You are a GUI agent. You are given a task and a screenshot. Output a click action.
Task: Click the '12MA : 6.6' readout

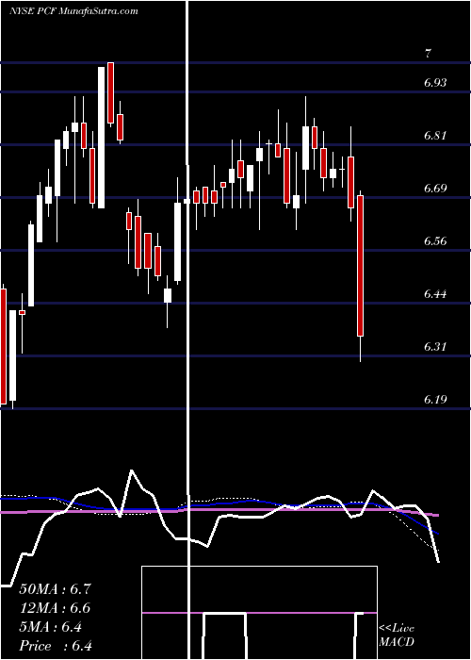click(55, 608)
